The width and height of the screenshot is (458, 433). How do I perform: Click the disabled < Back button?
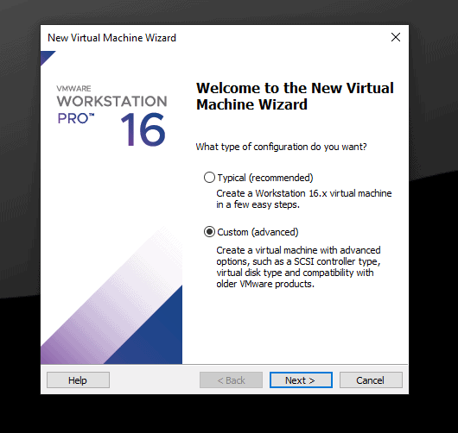point(231,380)
